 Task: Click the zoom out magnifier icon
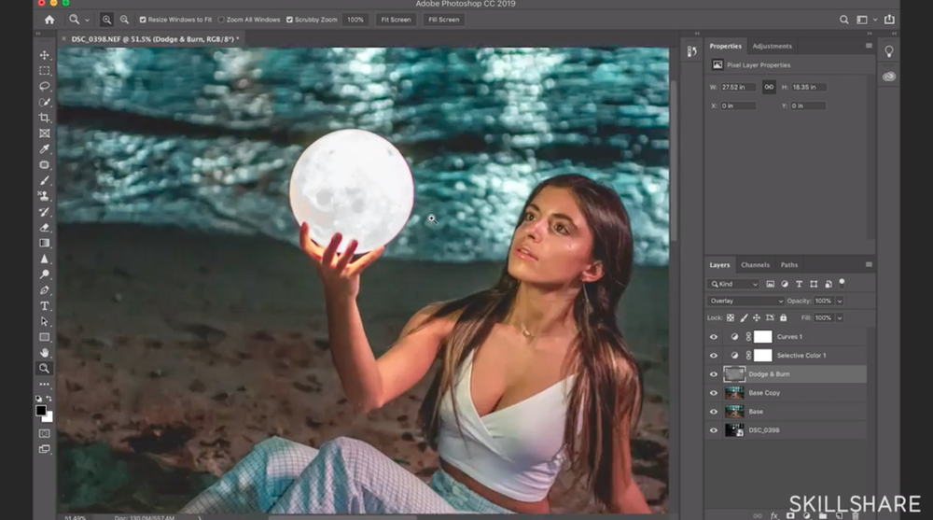click(x=124, y=20)
